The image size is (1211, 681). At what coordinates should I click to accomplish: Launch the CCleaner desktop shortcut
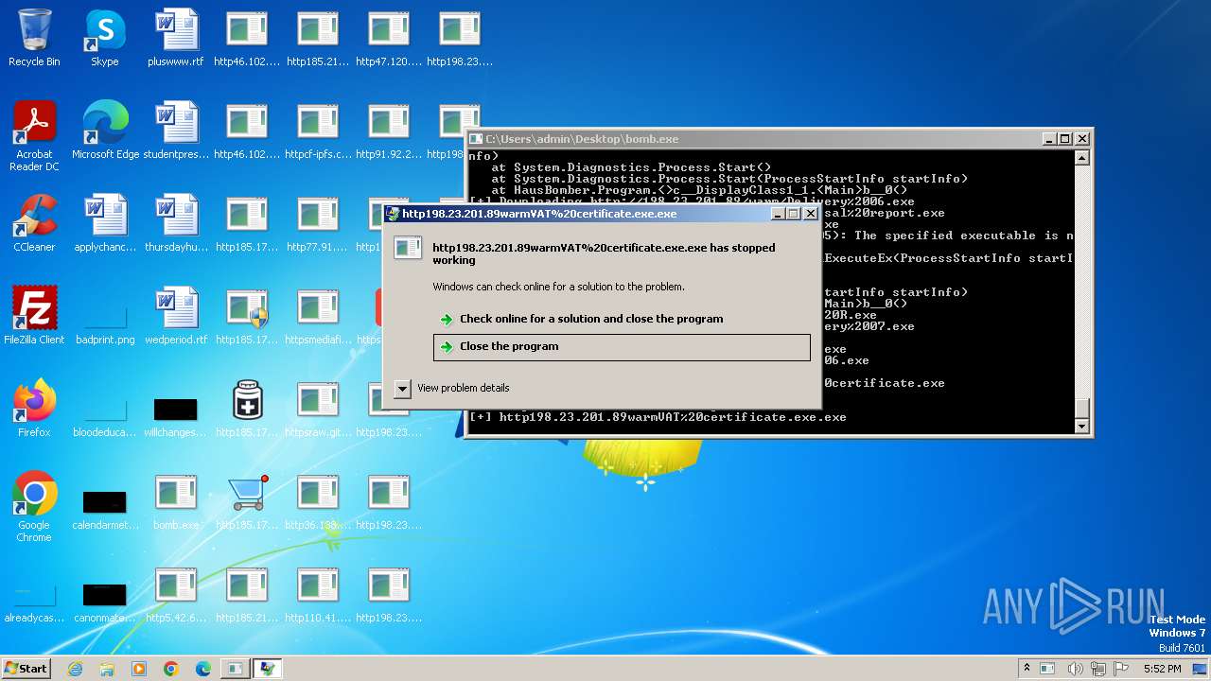pyautogui.click(x=34, y=223)
